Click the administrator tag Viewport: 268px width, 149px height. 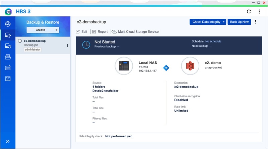coord(32,49)
